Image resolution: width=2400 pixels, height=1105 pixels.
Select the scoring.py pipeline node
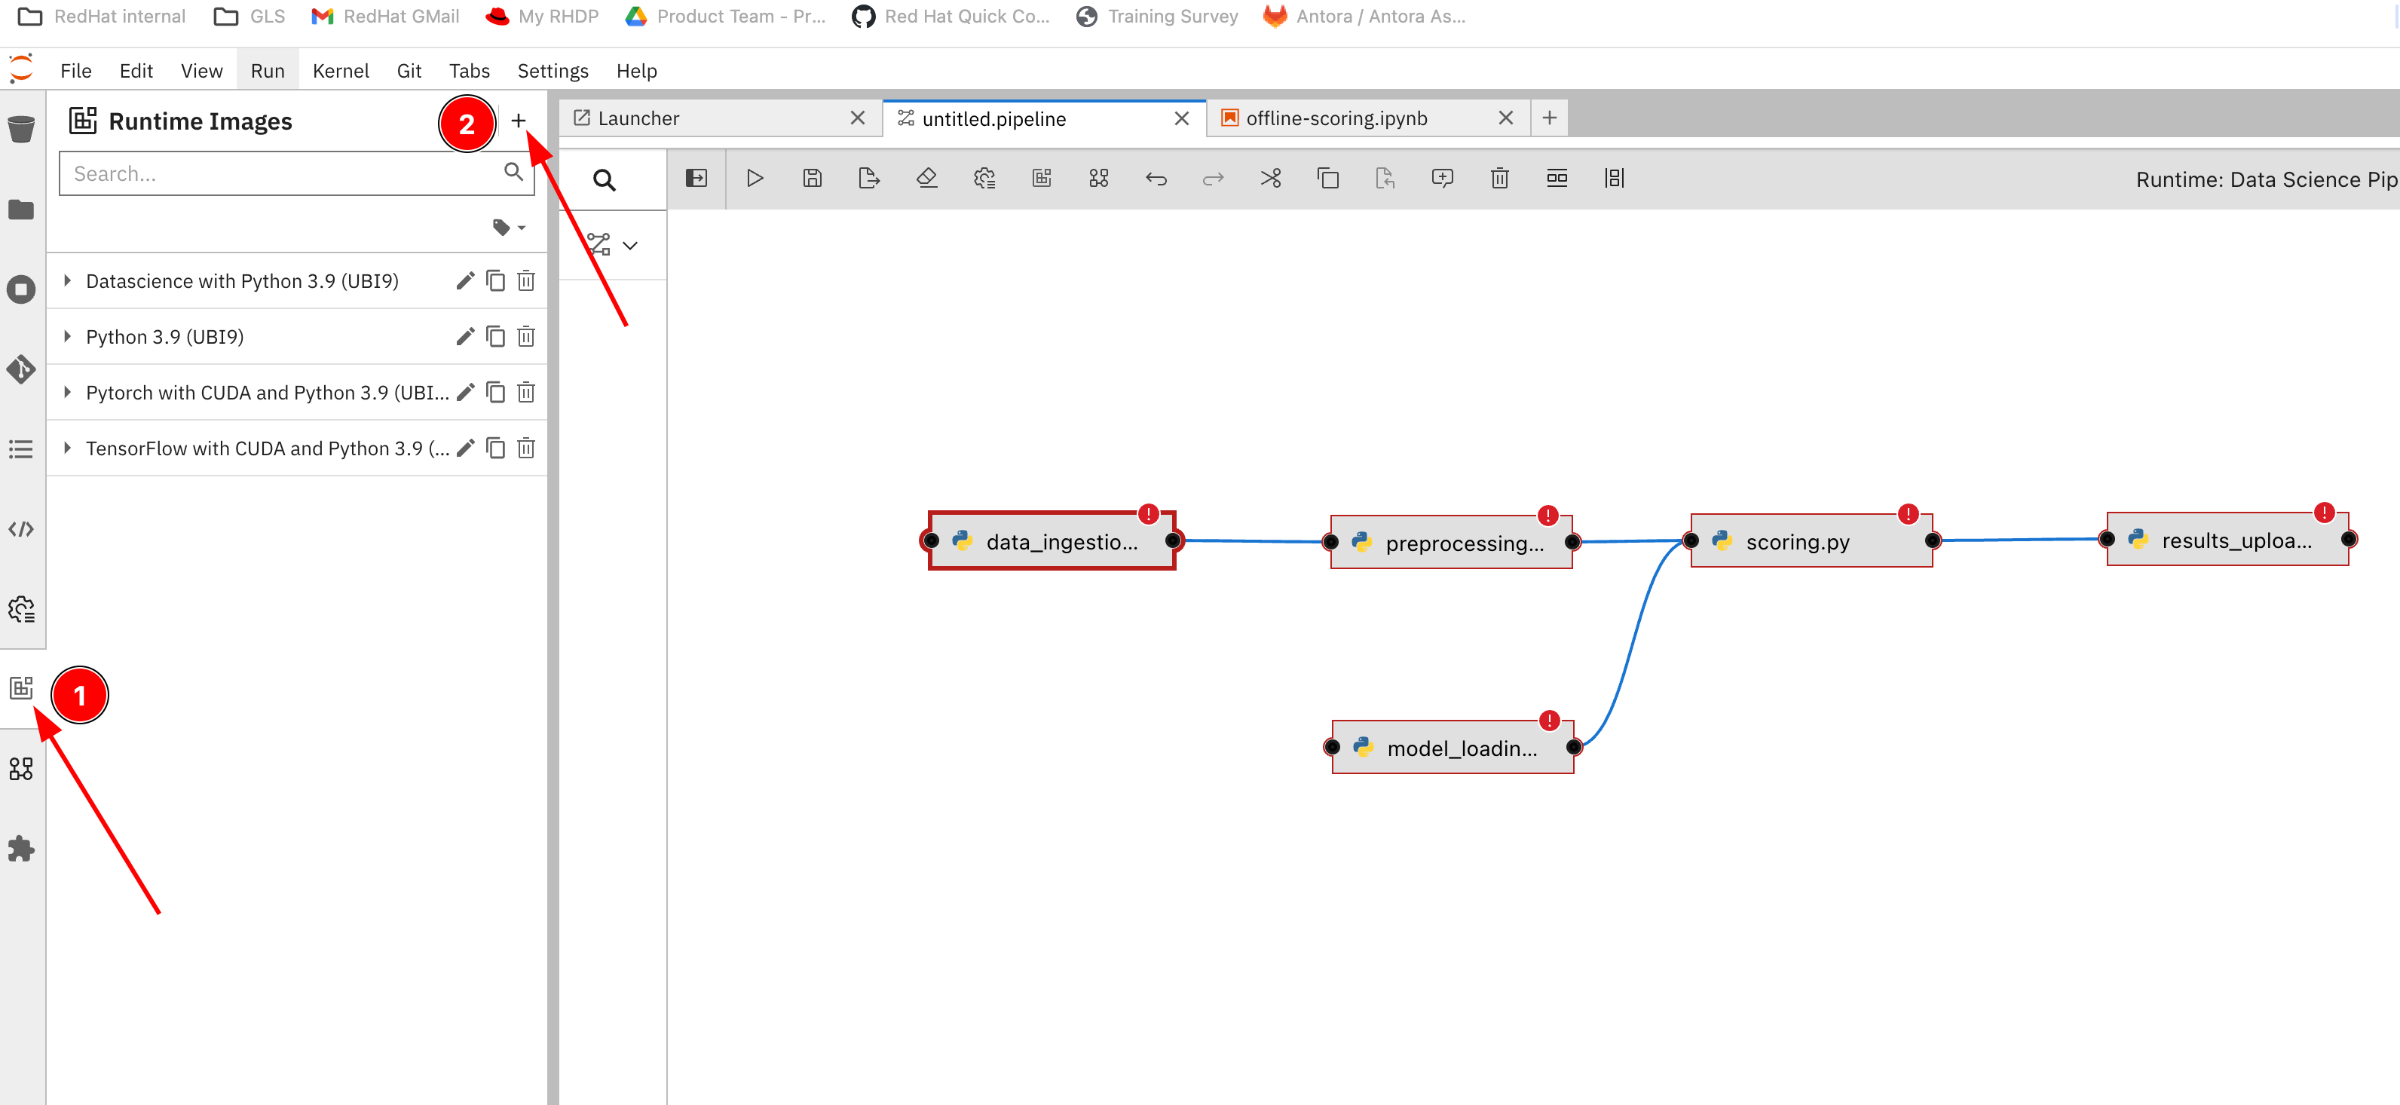point(1811,540)
